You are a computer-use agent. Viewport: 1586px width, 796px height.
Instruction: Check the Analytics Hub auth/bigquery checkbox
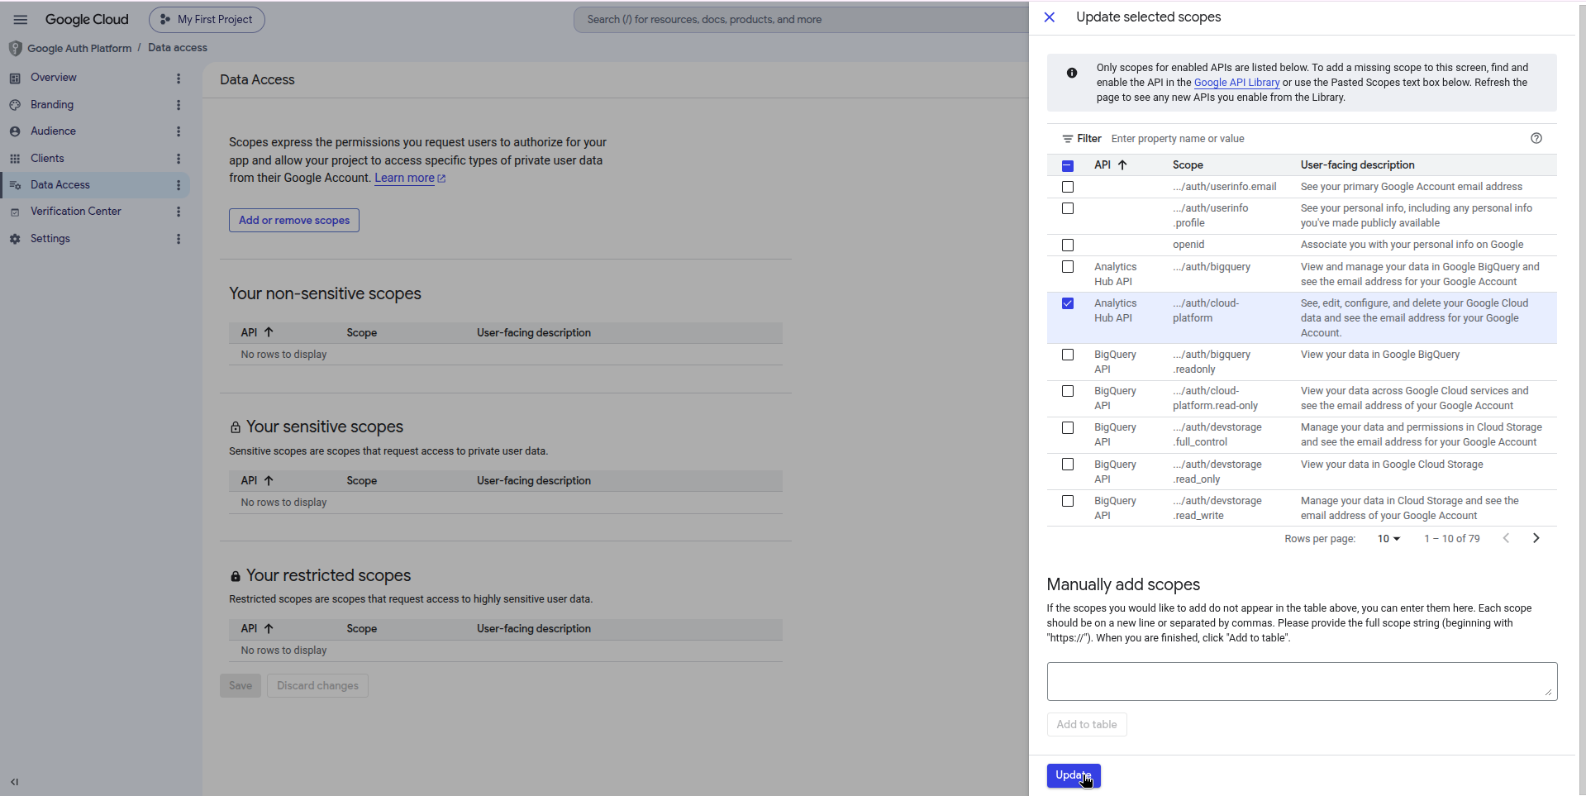(x=1068, y=267)
